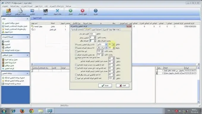Screen dimensions: 202x114
Task: Click the red Disconnect stop icon
Action: tap(83, 11)
